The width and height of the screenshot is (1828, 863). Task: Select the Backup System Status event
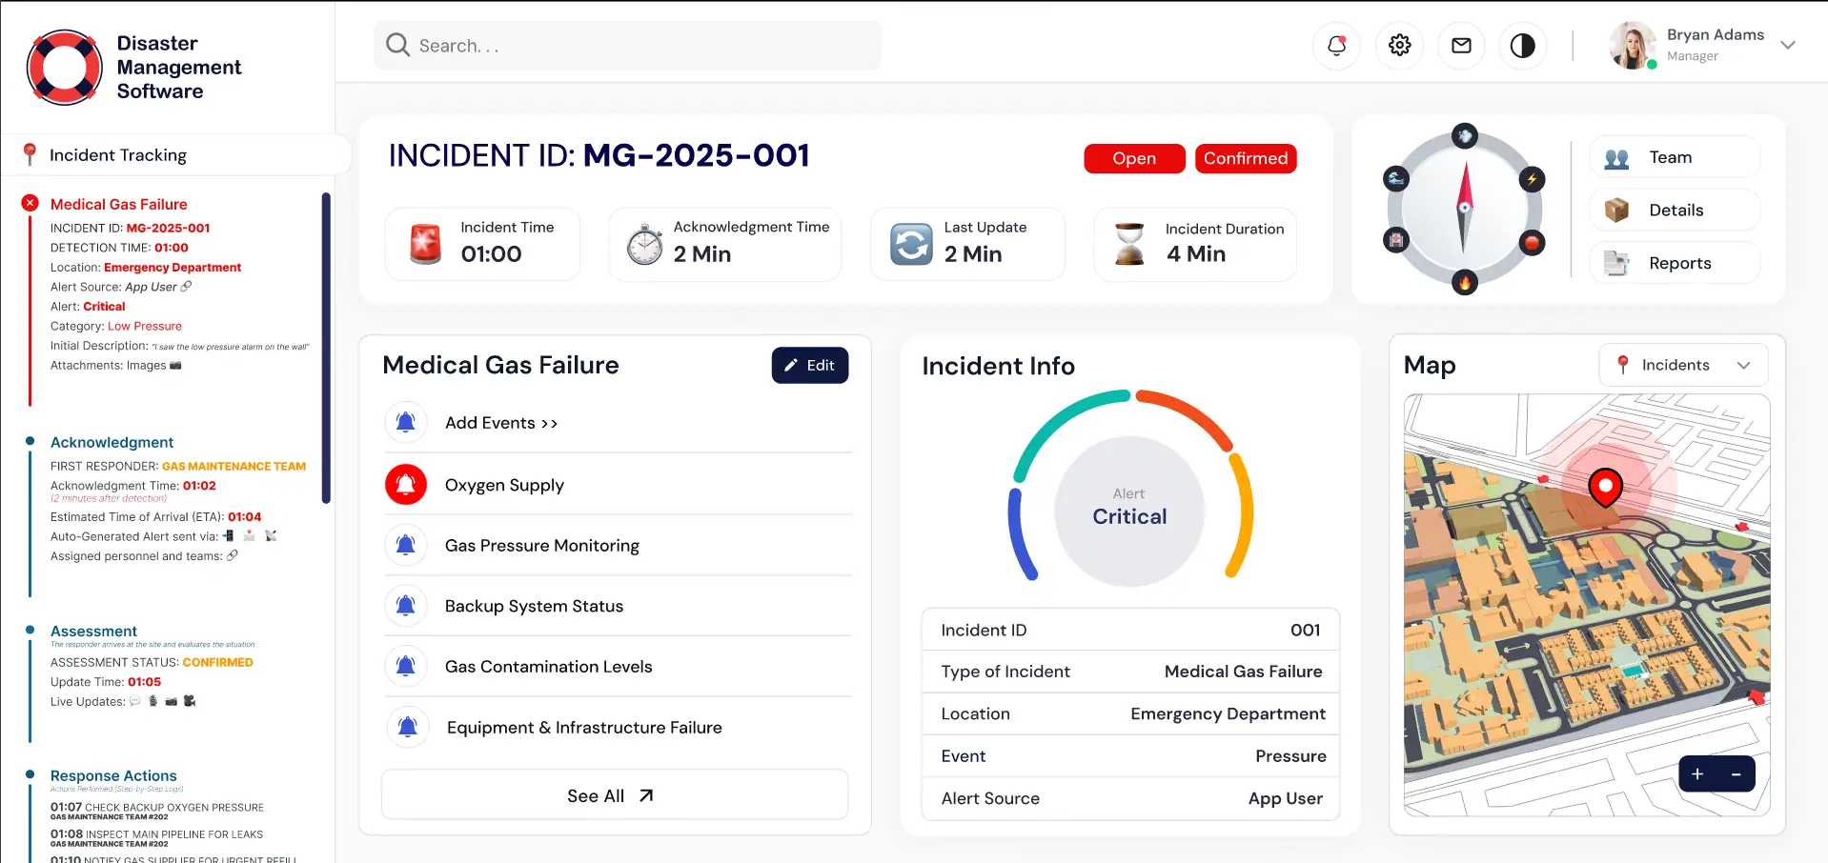534,606
